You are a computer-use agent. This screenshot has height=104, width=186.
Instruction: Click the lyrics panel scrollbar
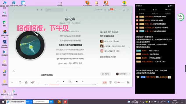(132, 19)
